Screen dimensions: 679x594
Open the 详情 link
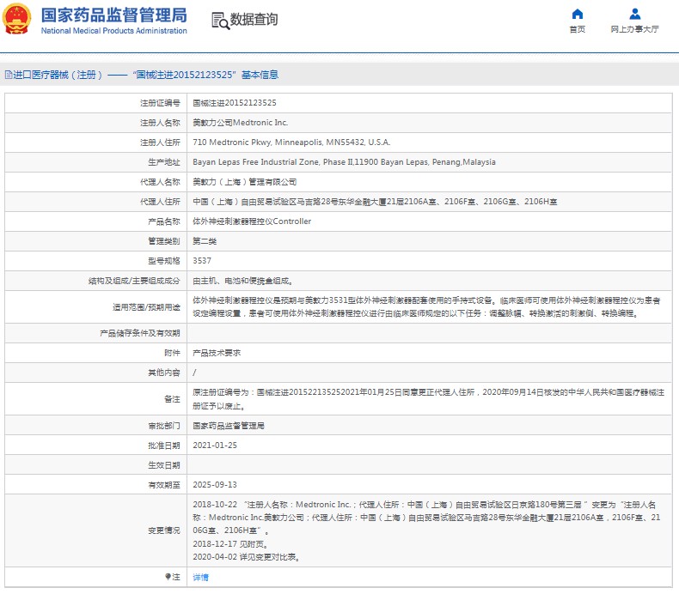pyautogui.click(x=200, y=577)
